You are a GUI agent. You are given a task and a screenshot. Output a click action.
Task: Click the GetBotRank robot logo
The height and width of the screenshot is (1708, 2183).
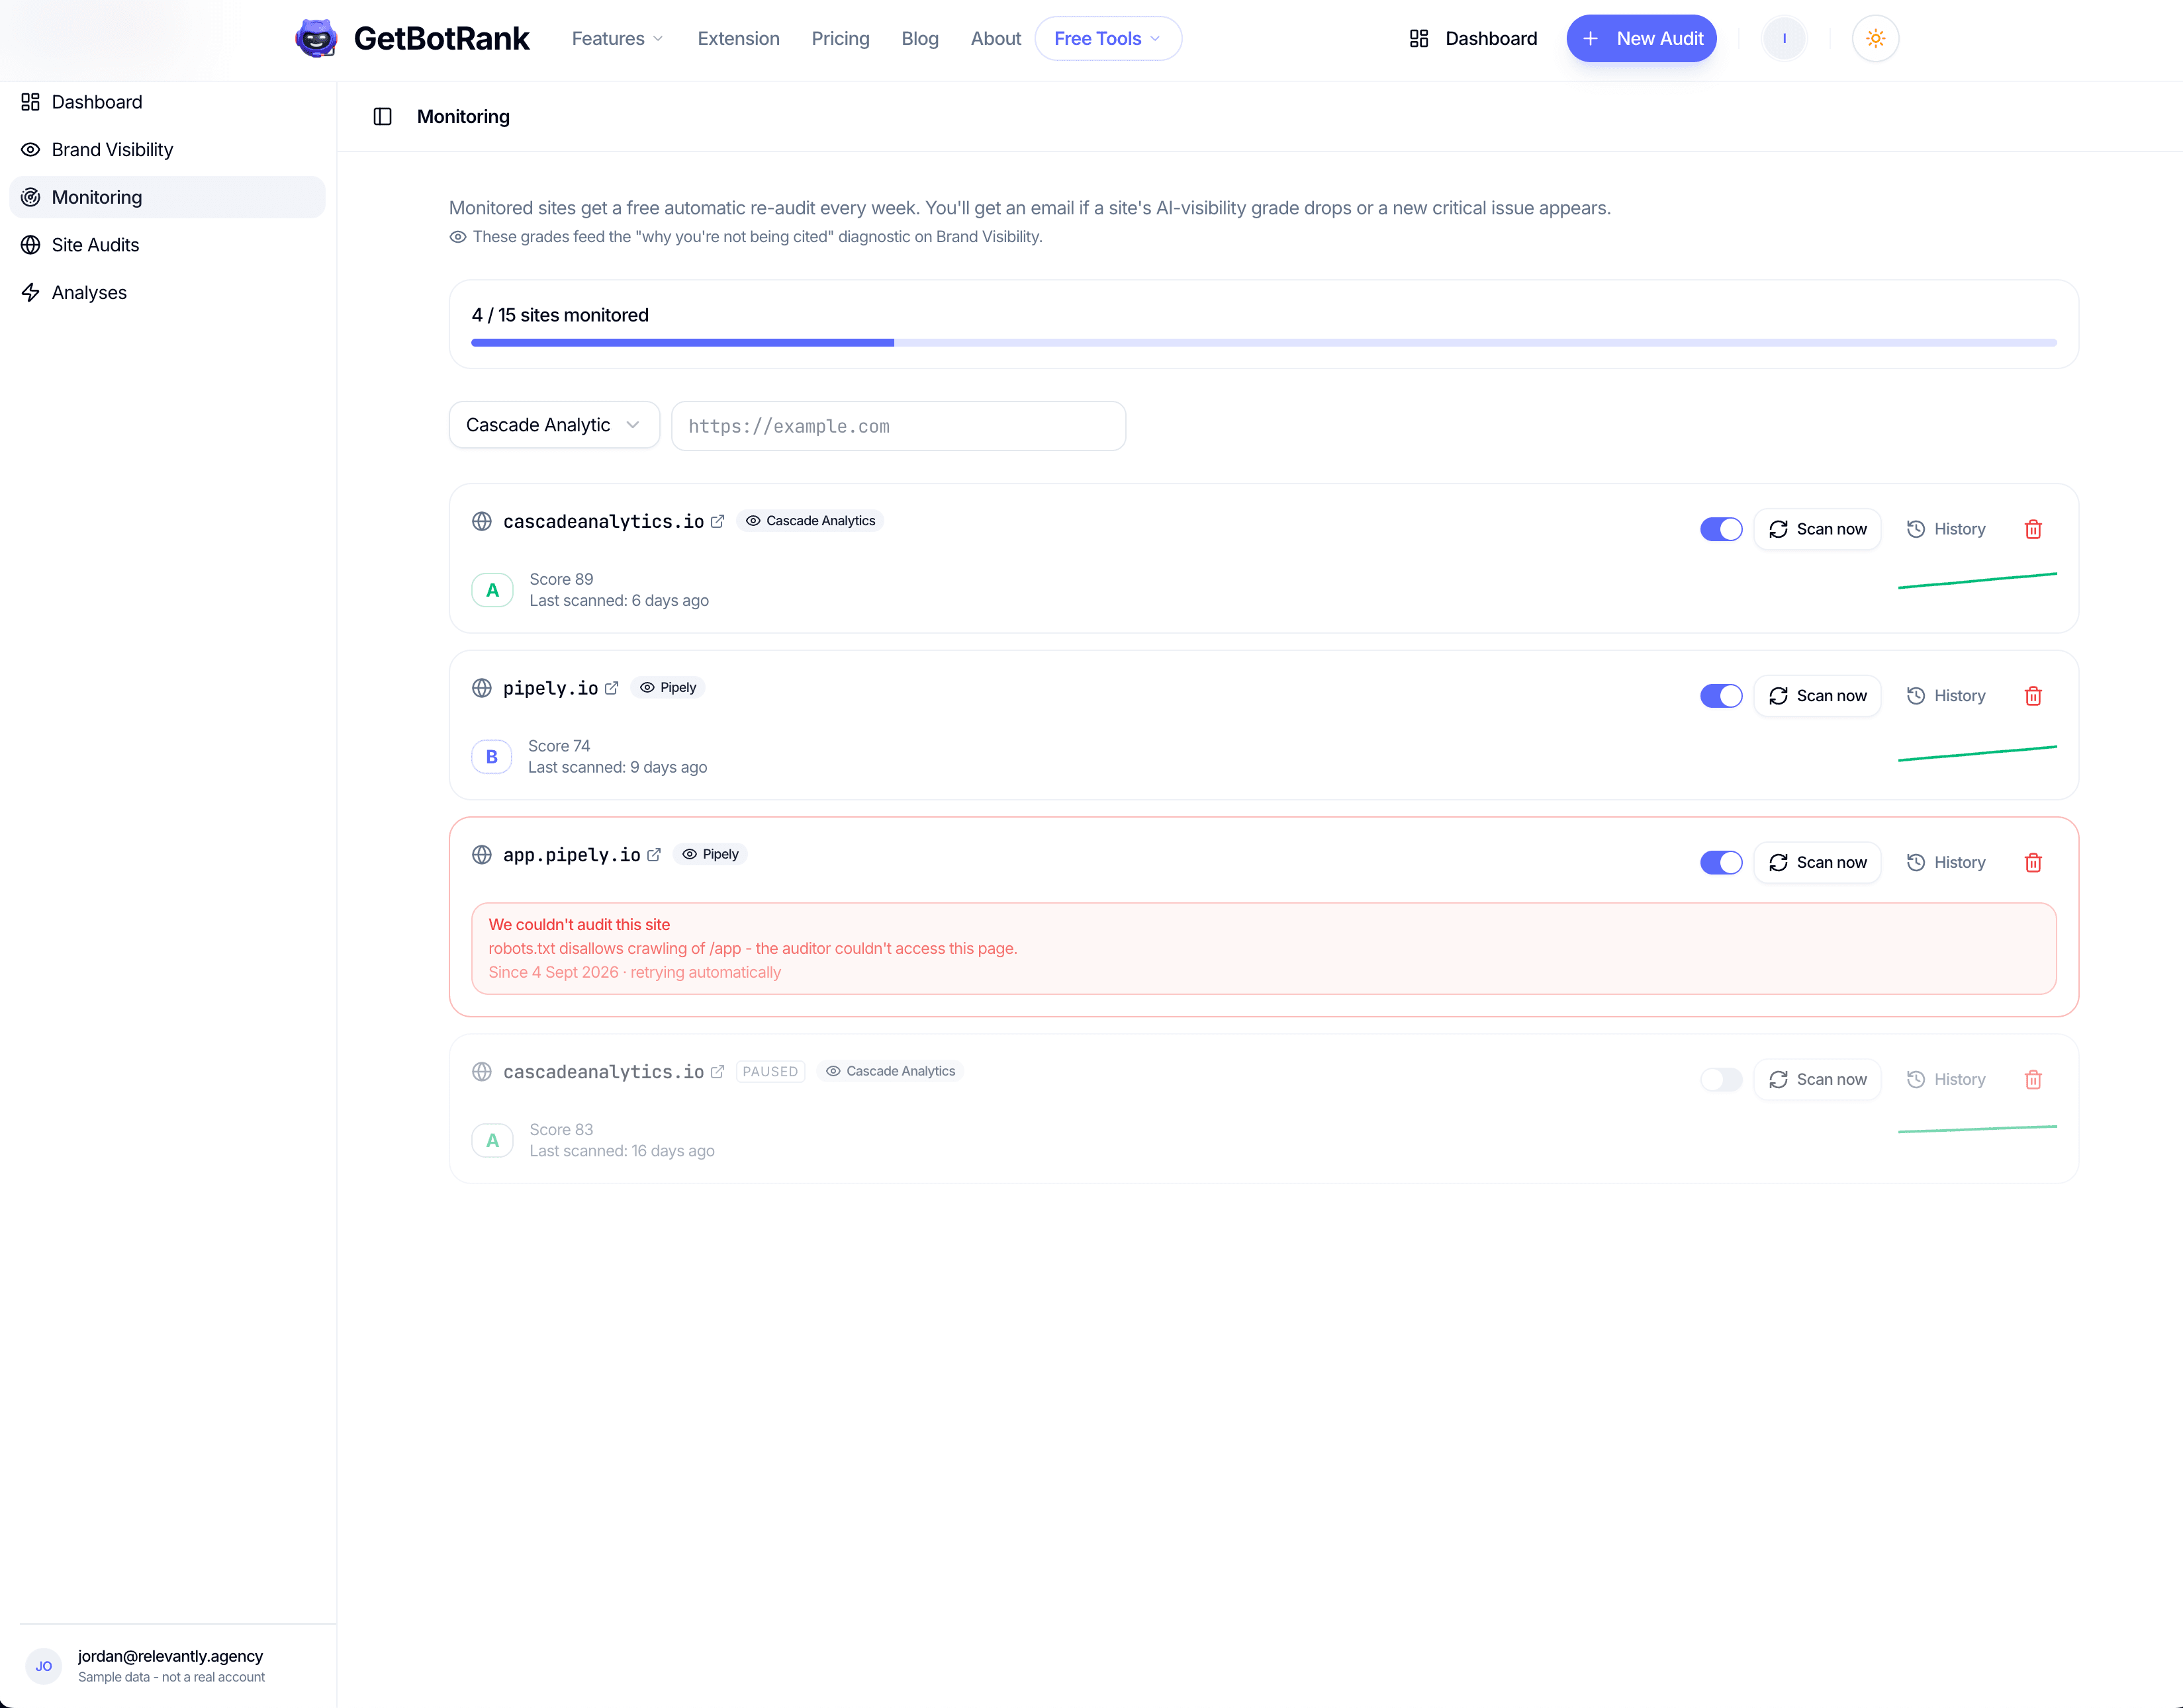(x=316, y=38)
